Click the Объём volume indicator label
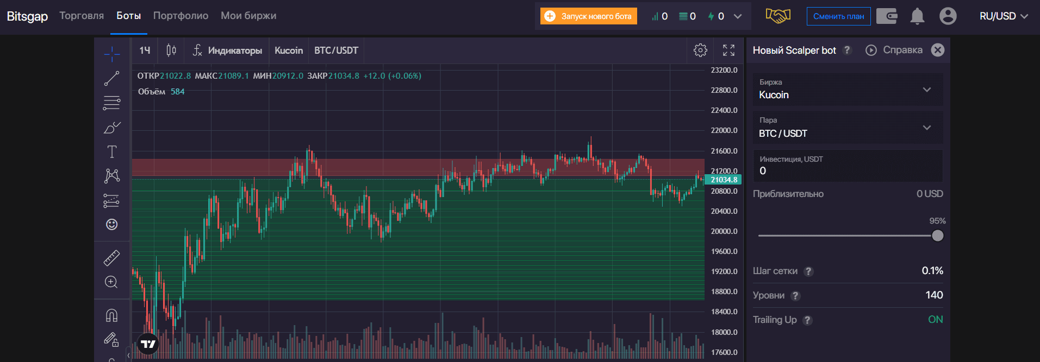 click(152, 92)
